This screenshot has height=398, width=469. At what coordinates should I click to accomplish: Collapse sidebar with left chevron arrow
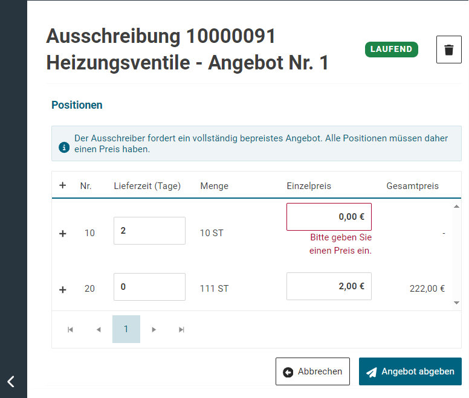(x=11, y=381)
